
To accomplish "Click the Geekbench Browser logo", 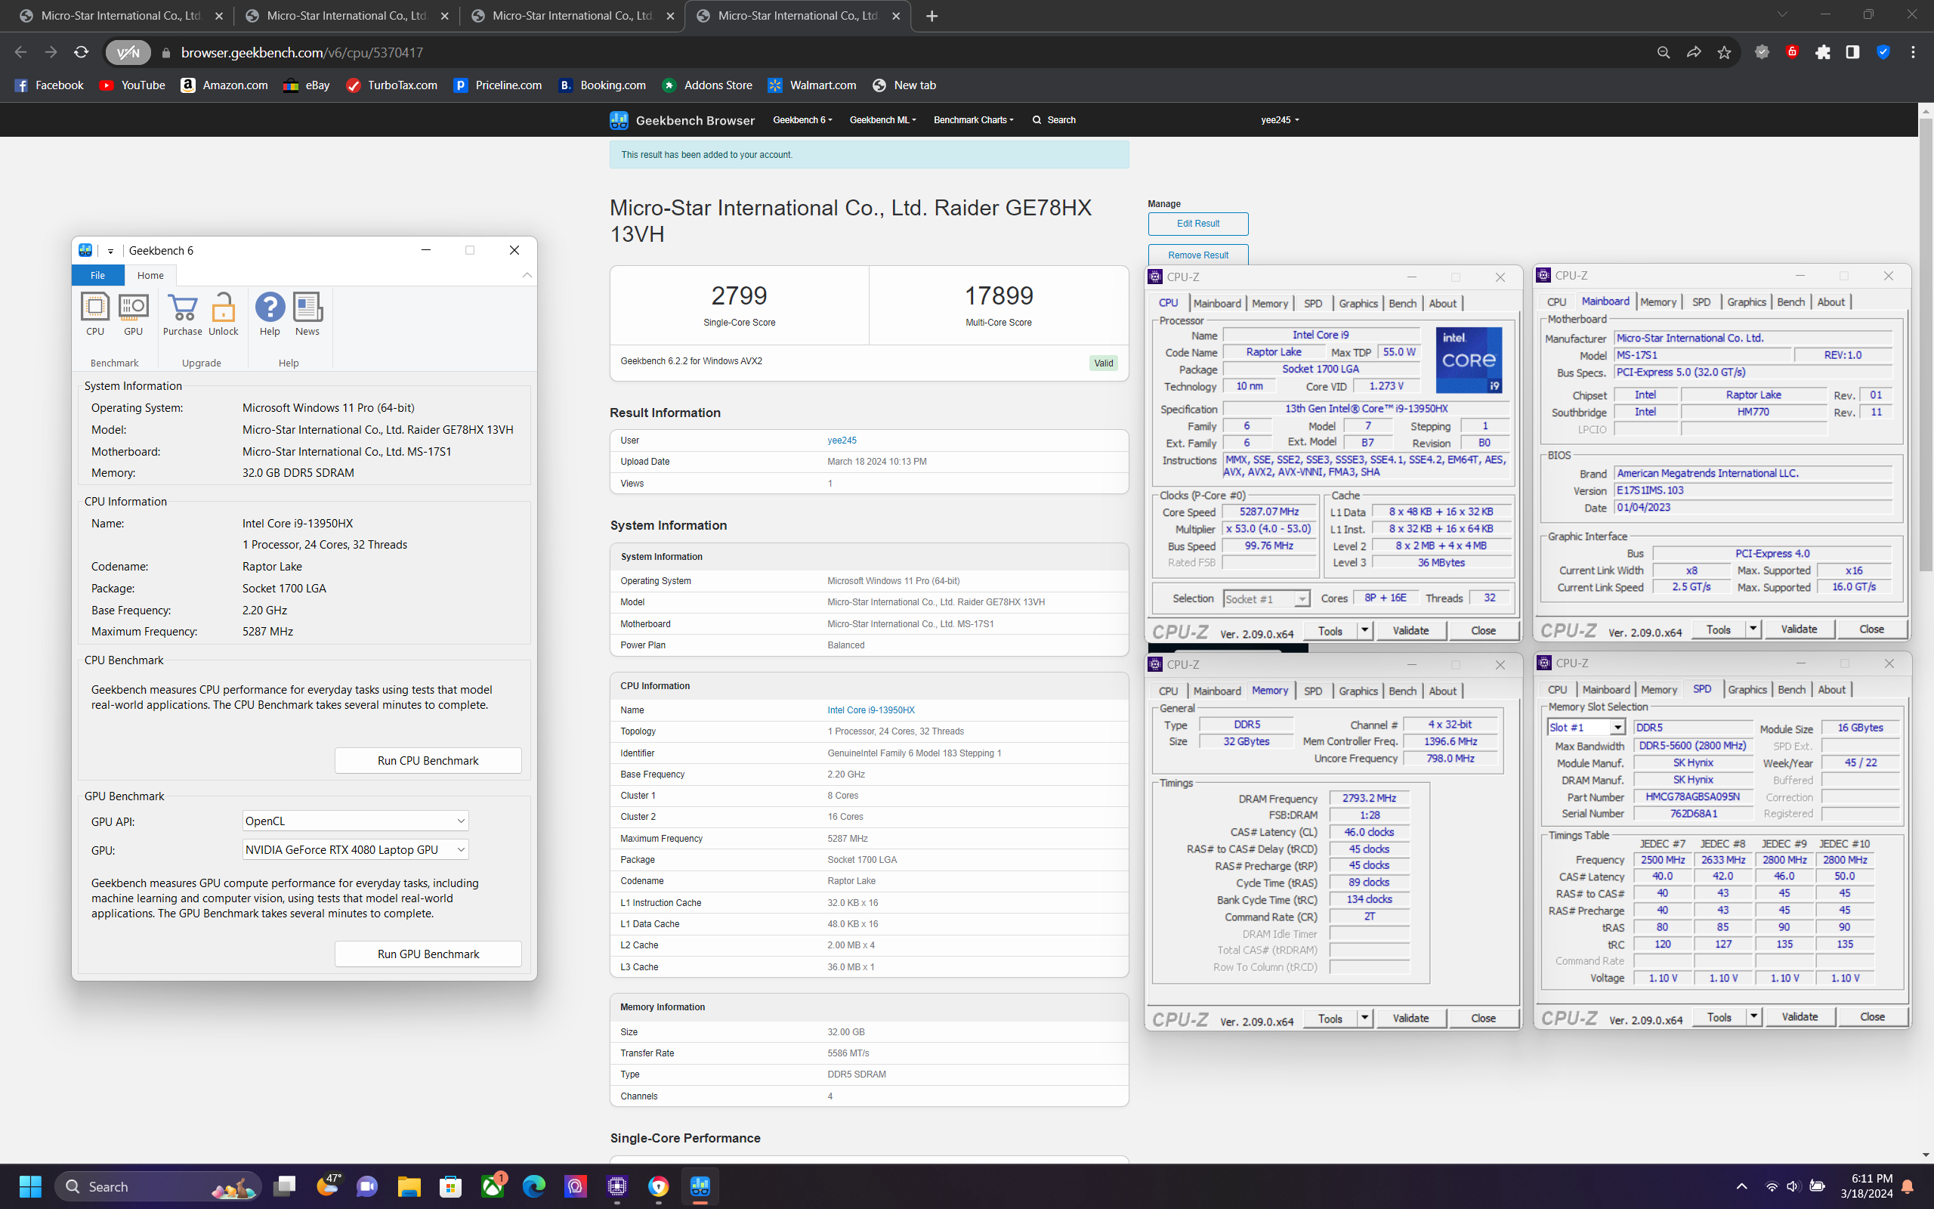I will tap(681, 120).
